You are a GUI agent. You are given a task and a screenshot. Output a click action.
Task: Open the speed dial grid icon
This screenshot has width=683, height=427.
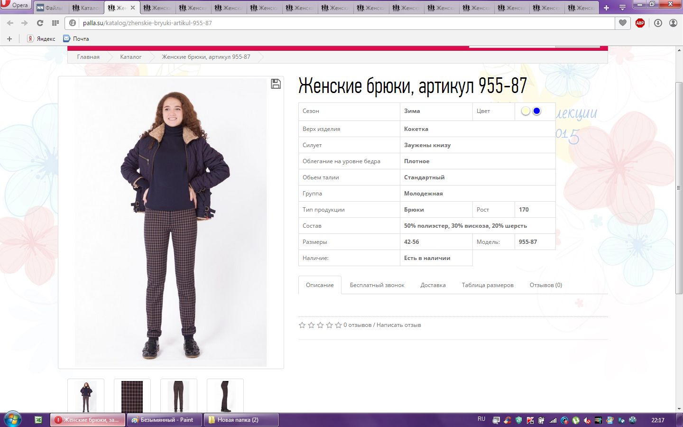tap(55, 23)
